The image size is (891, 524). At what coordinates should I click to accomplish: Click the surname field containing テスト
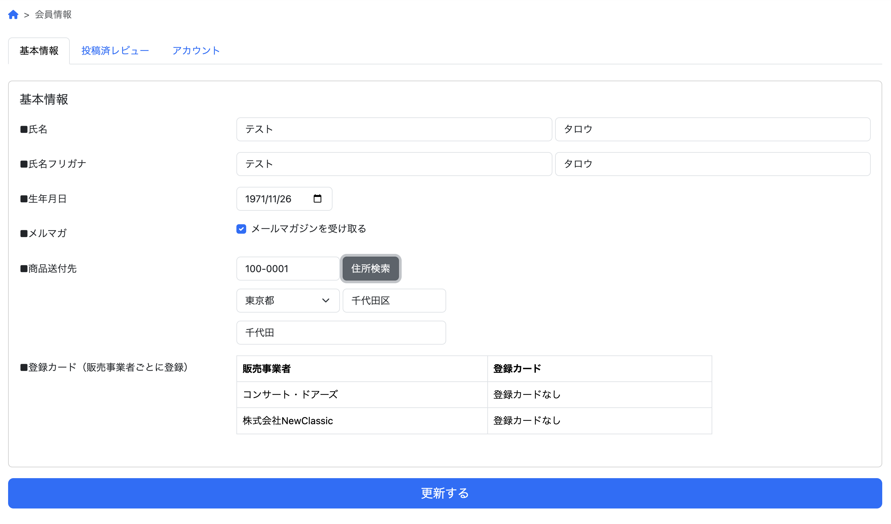[x=394, y=129]
